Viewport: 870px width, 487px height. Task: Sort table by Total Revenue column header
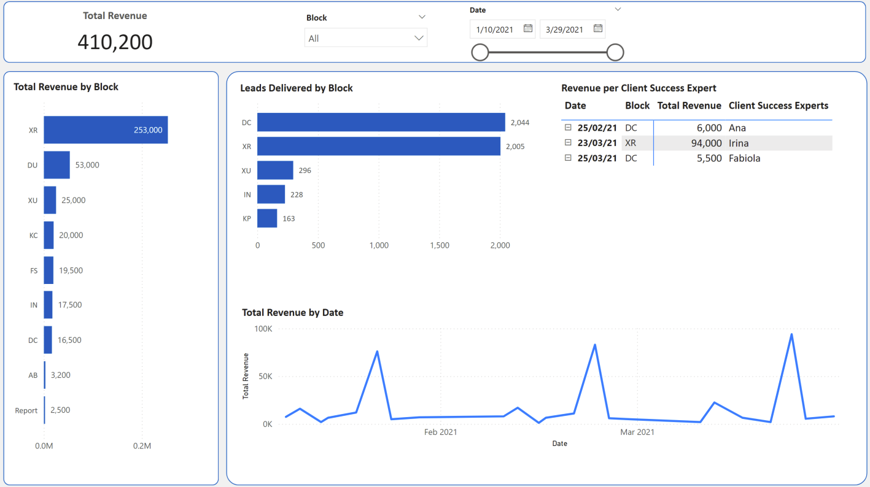tap(689, 105)
